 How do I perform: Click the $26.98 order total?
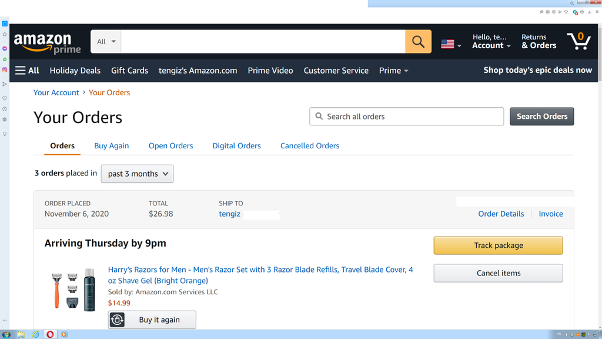161,214
